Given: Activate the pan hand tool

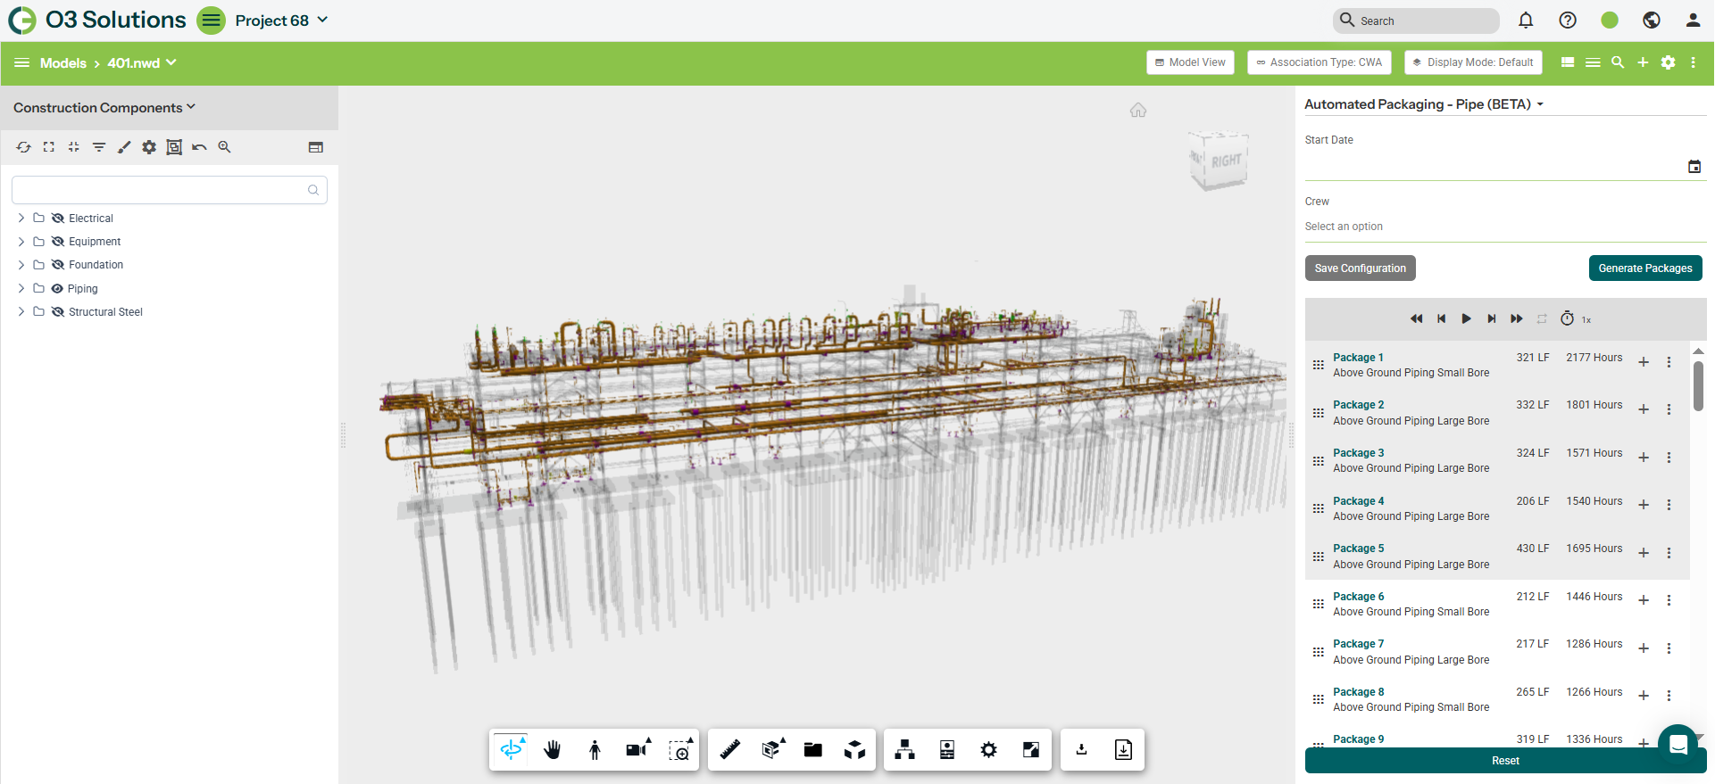Looking at the screenshot, I should (553, 750).
